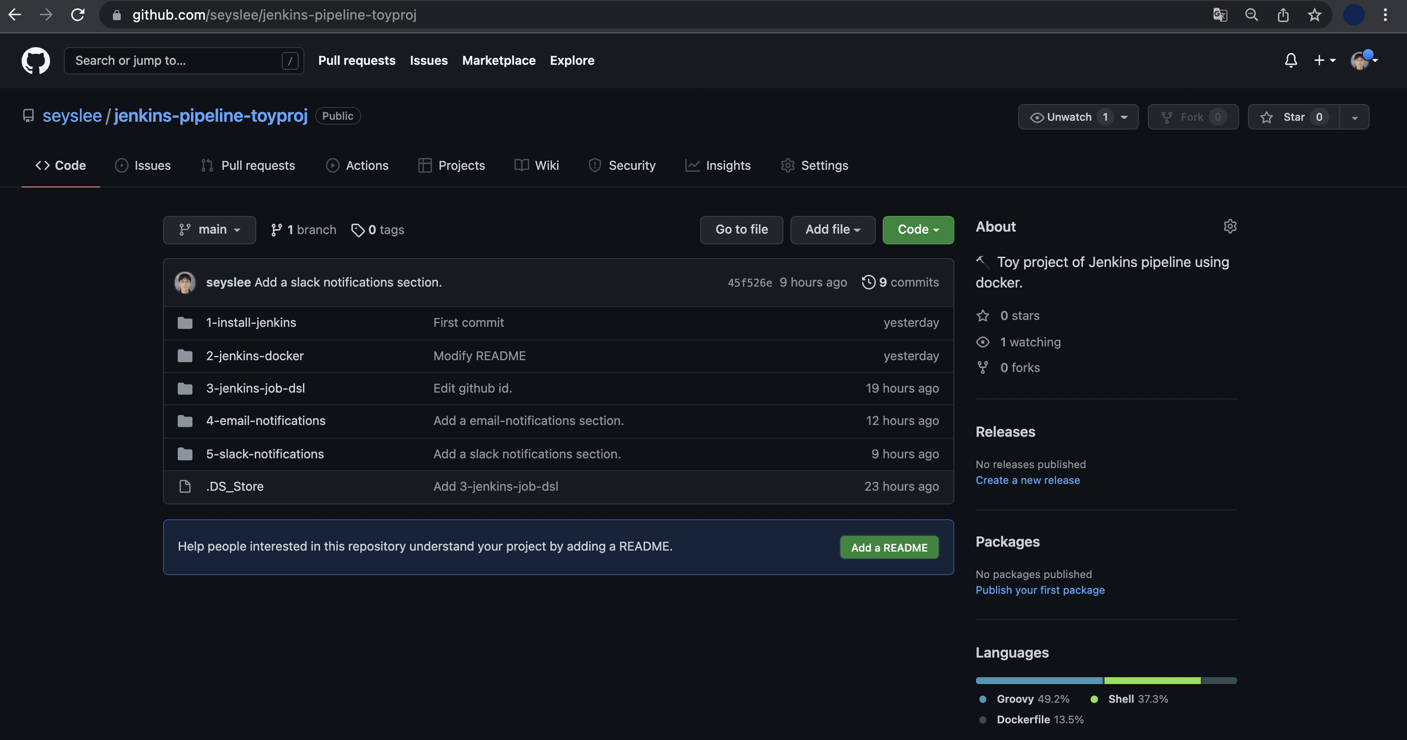Reload the page with the refresh icon
Screen dimensions: 1407x740
click(x=78, y=15)
